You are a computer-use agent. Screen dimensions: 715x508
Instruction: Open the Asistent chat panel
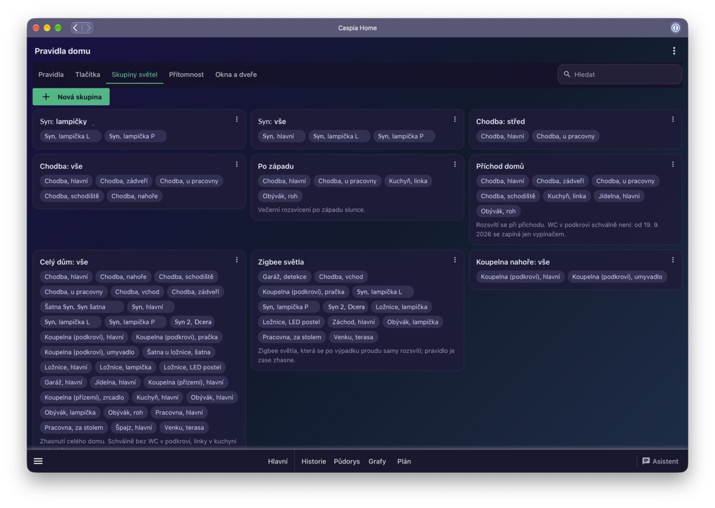pyautogui.click(x=660, y=461)
